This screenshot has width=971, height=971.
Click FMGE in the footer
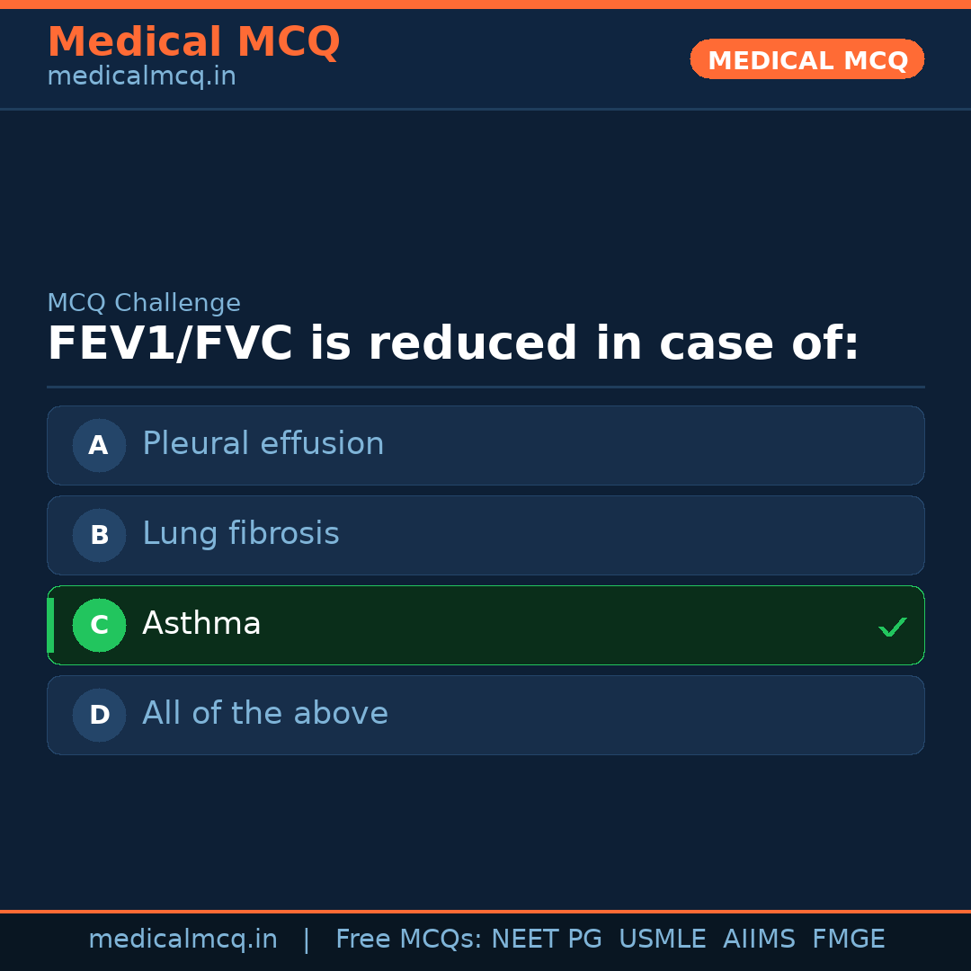point(848,940)
